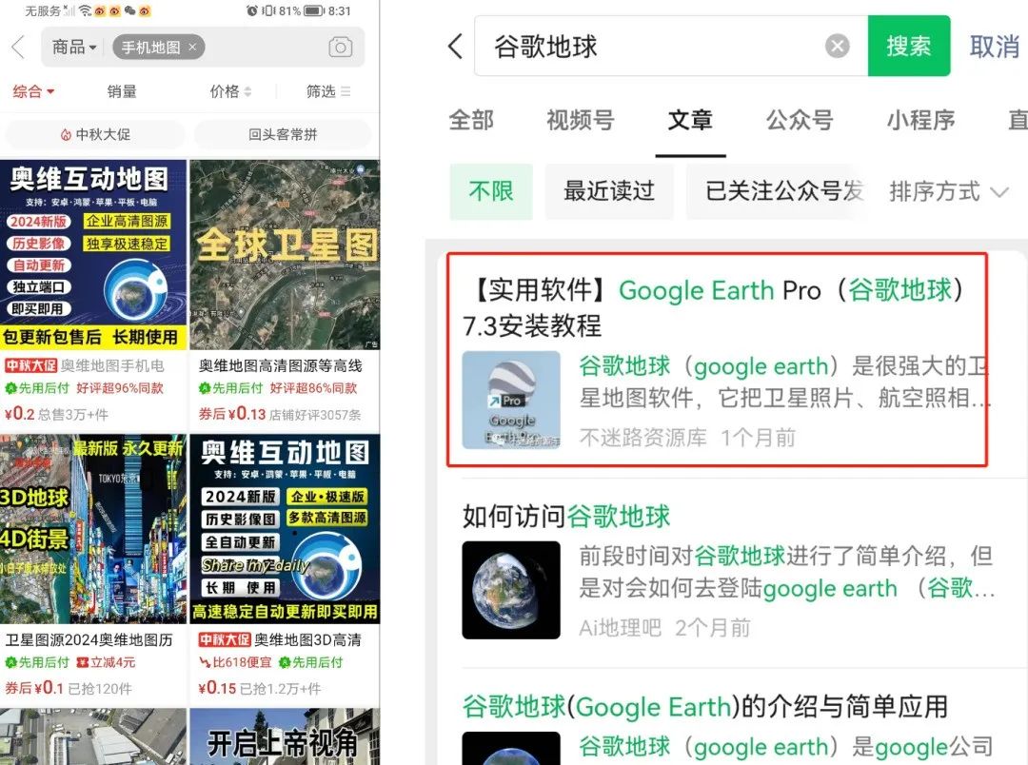Expand the 商品 category dropdown
1028x765 pixels.
pos(75,48)
